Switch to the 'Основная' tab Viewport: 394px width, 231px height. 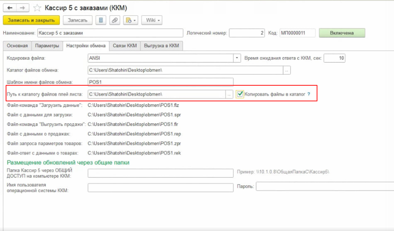click(x=17, y=46)
